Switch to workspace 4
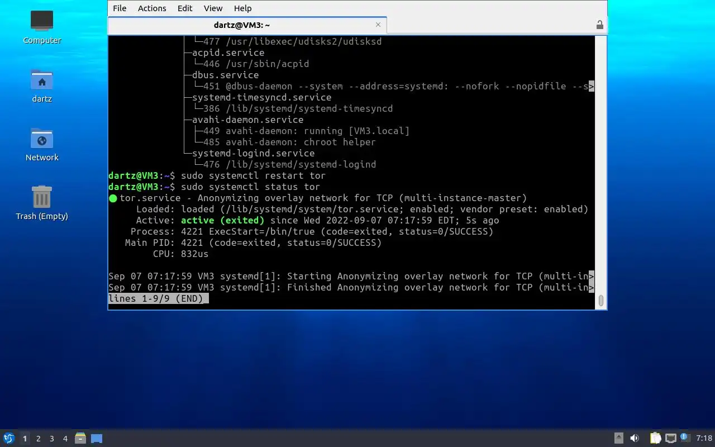The image size is (715, 447). [x=65, y=439]
